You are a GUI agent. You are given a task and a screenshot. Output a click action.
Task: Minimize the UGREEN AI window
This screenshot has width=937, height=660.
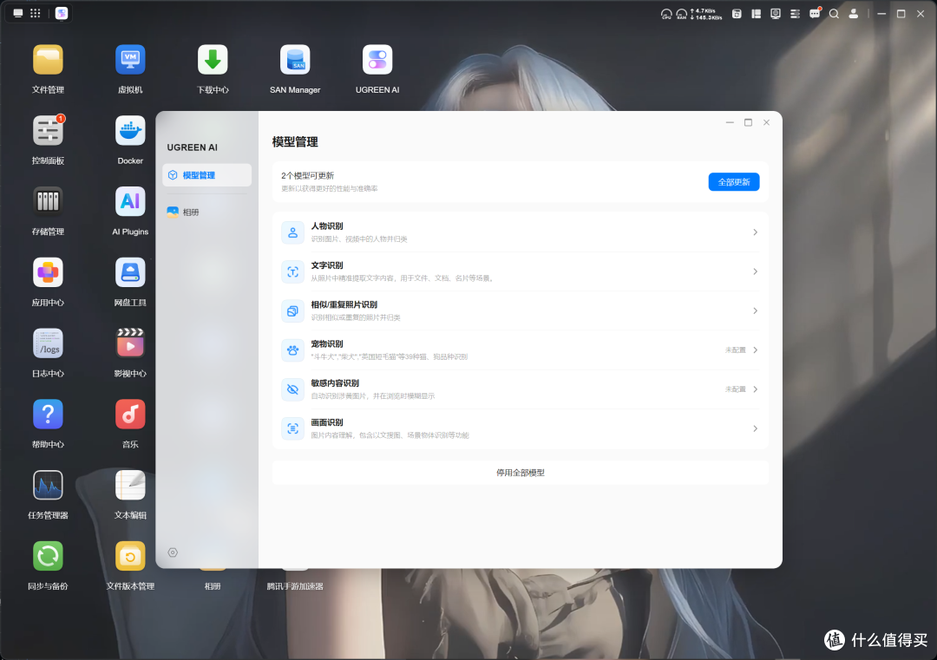[x=730, y=122]
